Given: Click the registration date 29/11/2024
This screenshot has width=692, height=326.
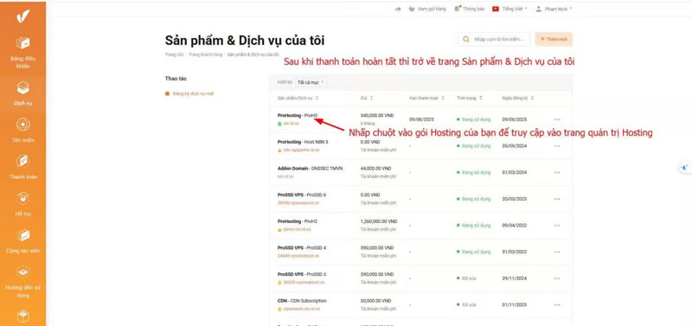Looking at the screenshot, I should pyautogui.click(x=515, y=278).
